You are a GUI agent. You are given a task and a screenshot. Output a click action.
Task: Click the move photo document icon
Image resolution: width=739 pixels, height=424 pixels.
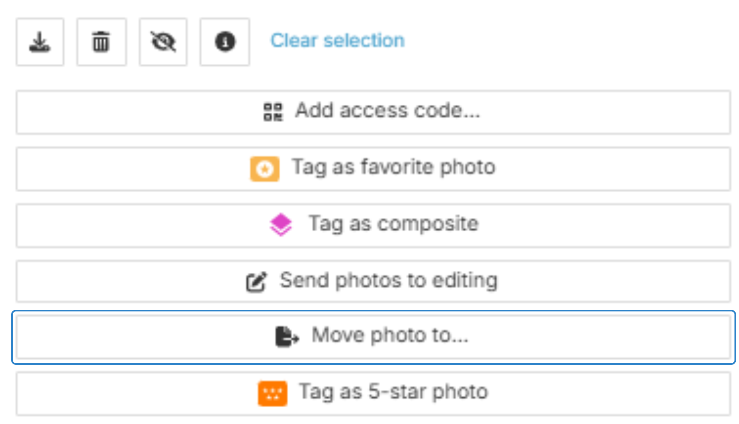286,336
